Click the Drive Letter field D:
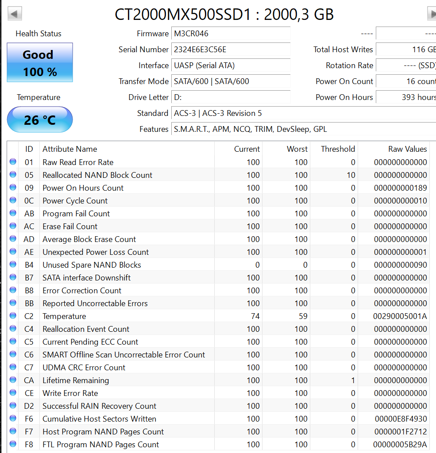This screenshot has height=453, width=436. (231, 97)
